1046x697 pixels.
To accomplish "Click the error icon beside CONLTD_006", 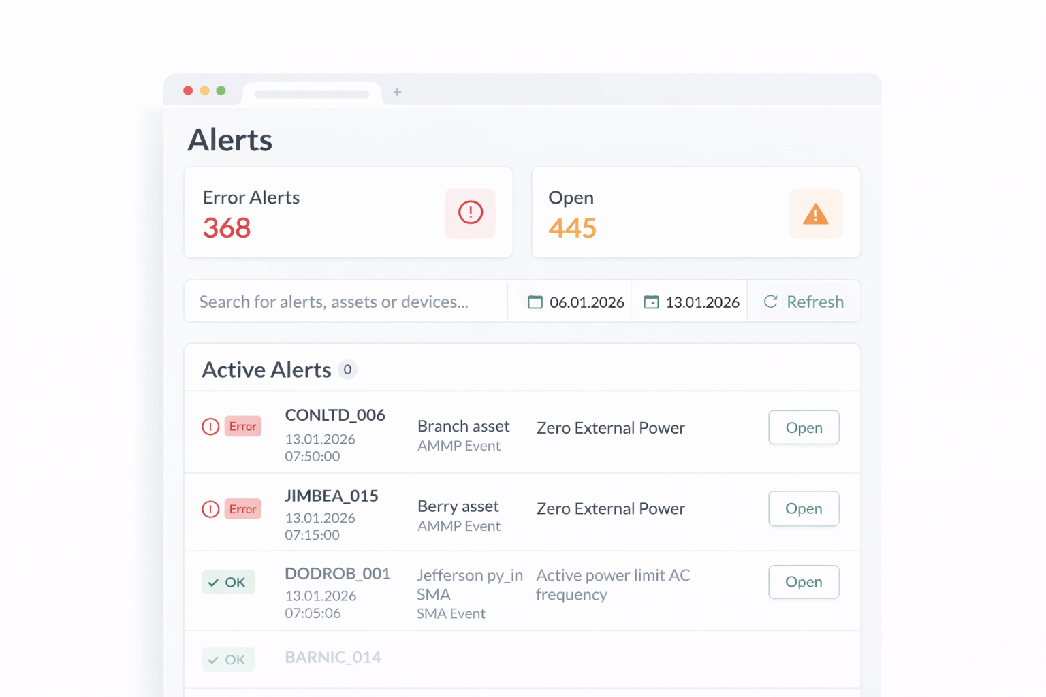I will [210, 427].
